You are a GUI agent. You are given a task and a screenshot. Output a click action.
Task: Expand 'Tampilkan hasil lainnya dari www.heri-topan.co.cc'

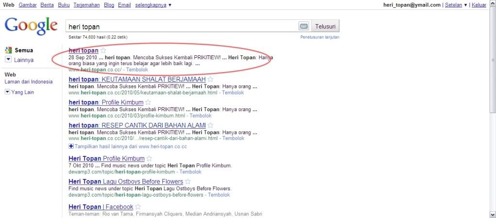click(128, 147)
